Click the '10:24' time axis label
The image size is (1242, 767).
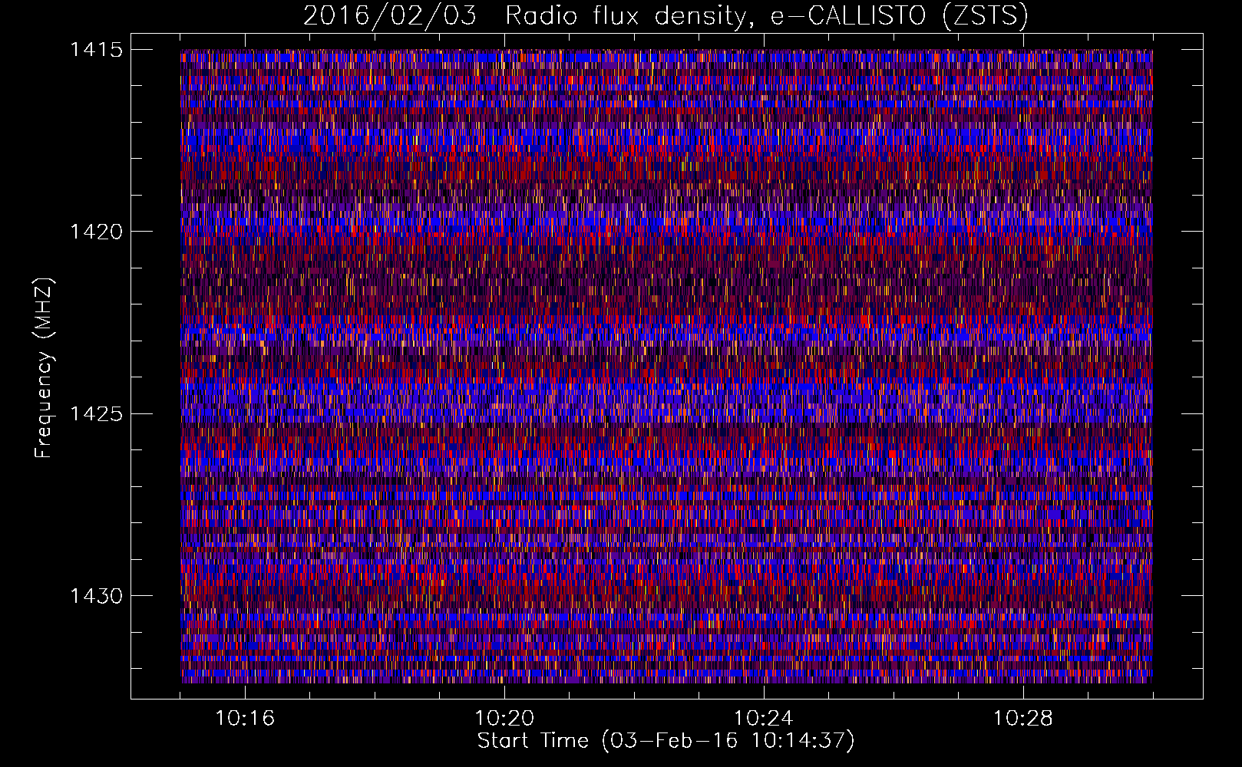[x=764, y=719]
